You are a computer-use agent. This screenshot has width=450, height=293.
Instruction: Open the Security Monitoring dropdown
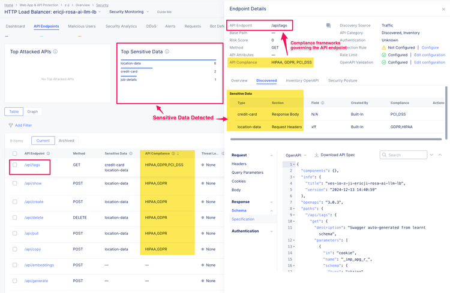coord(128,11)
